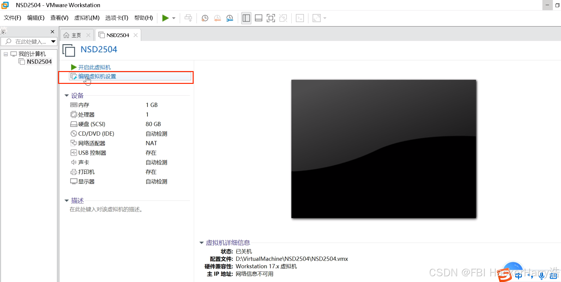Viewport: 561px width, 282px height.
Task: Click the 内存 memory device icon
Action: pyautogui.click(x=74, y=105)
